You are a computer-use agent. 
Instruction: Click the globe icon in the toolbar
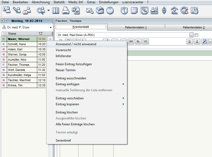click(110, 11)
